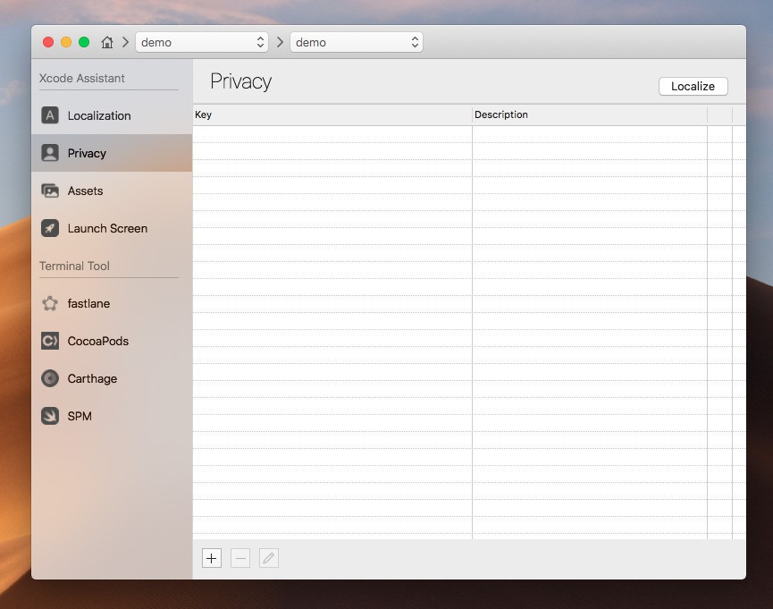This screenshot has height=609, width=773.
Task: Add a new privacy key with plus button
Action: click(211, 558)
